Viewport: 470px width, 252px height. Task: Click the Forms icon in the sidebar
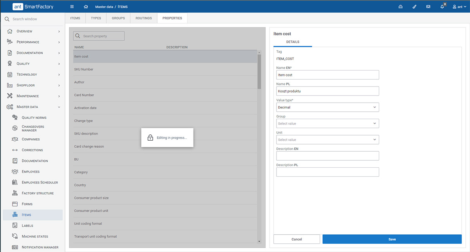[15, 204]
